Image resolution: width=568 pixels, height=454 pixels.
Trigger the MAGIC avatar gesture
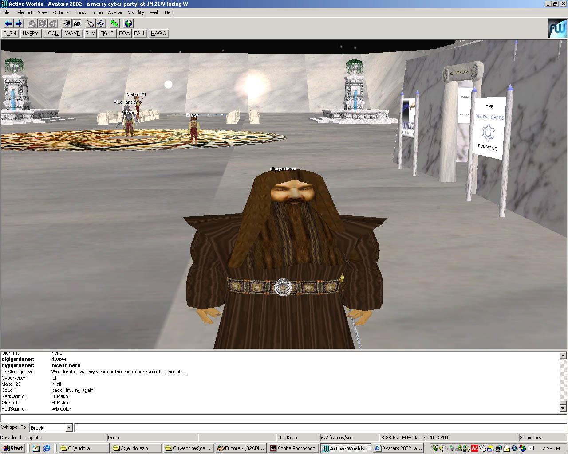[158, 33]
